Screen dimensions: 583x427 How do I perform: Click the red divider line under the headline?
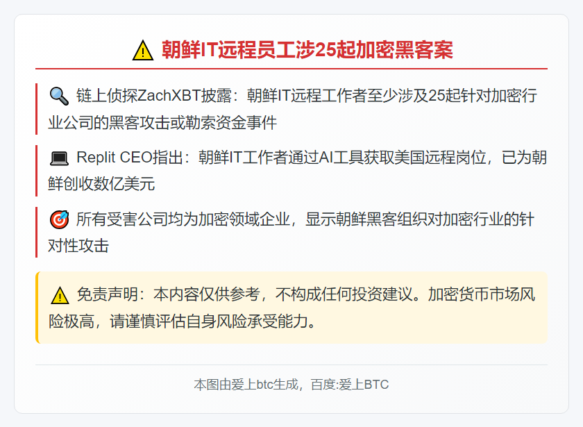tap(291, 69)
